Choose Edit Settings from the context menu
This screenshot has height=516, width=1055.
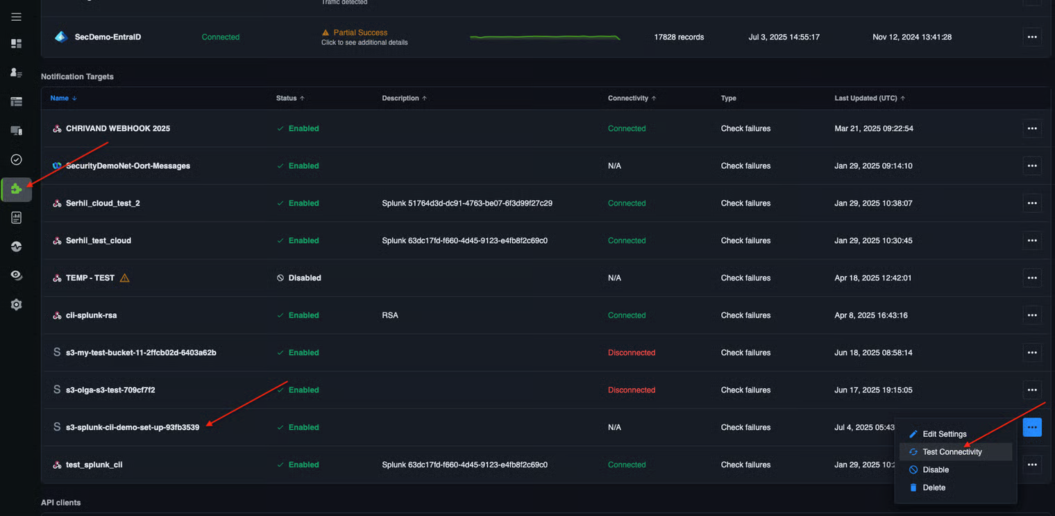pos(944,434)
